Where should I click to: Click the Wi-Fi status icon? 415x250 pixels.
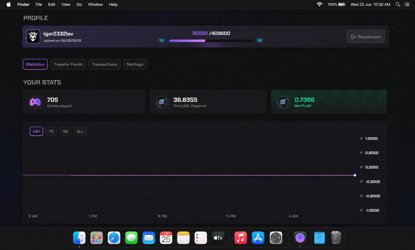click(x=319, y=4)
